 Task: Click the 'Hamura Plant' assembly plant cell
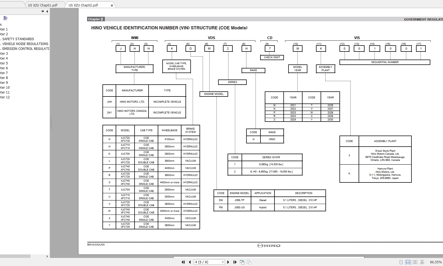coord(385,173)
